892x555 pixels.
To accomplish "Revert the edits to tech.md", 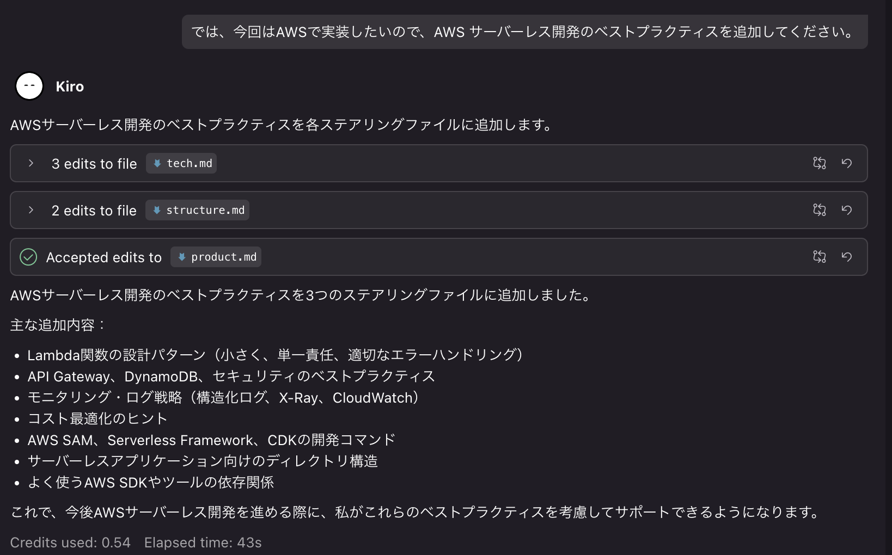I will (x=847, y=163).
